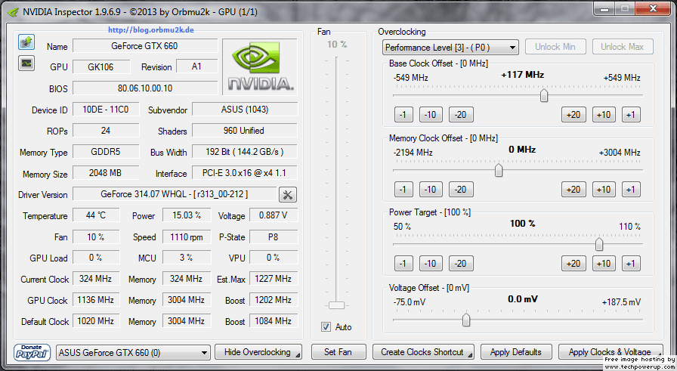The height and width of the screenshot is (371, 677).
Task: Click the Unlock Max button
Action: (622, 47)
